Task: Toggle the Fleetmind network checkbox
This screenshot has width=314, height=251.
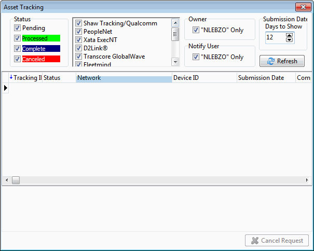Action: [x=78, y=64]
